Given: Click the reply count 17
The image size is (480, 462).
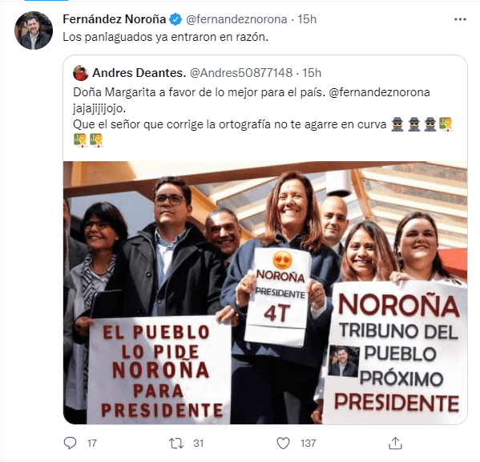Looking at the screenshot, I should (x=92, y=443).
